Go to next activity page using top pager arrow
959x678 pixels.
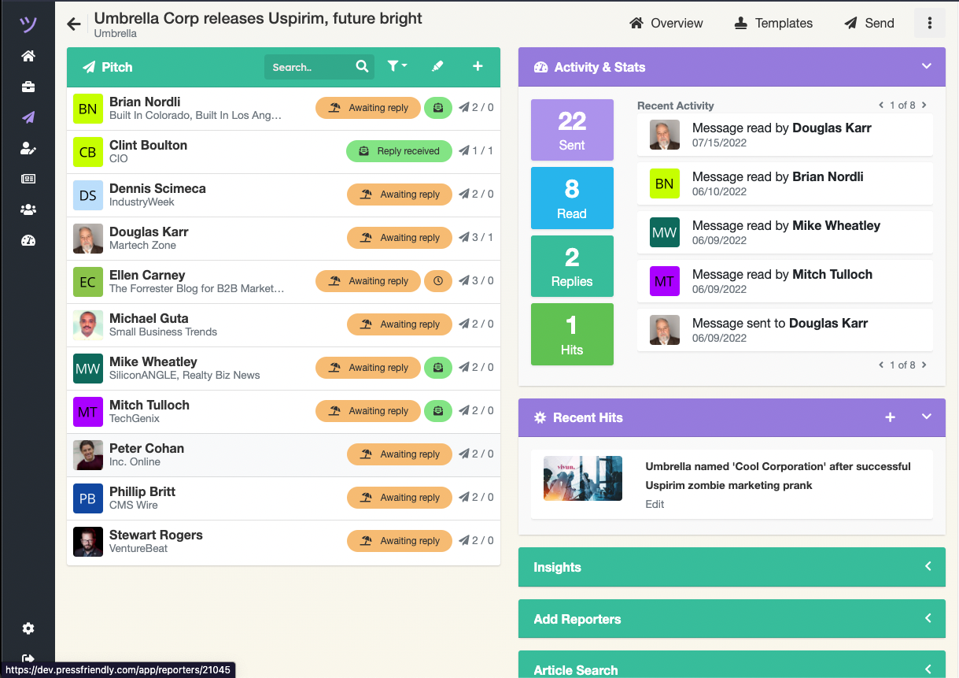click(x=924, y=106)
